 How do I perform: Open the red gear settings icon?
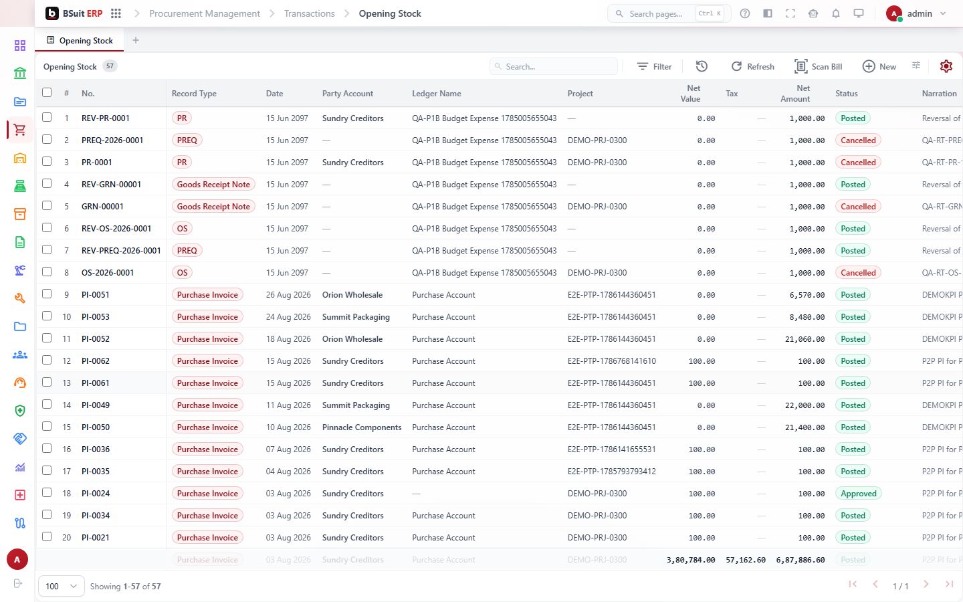tap(946, 66)
